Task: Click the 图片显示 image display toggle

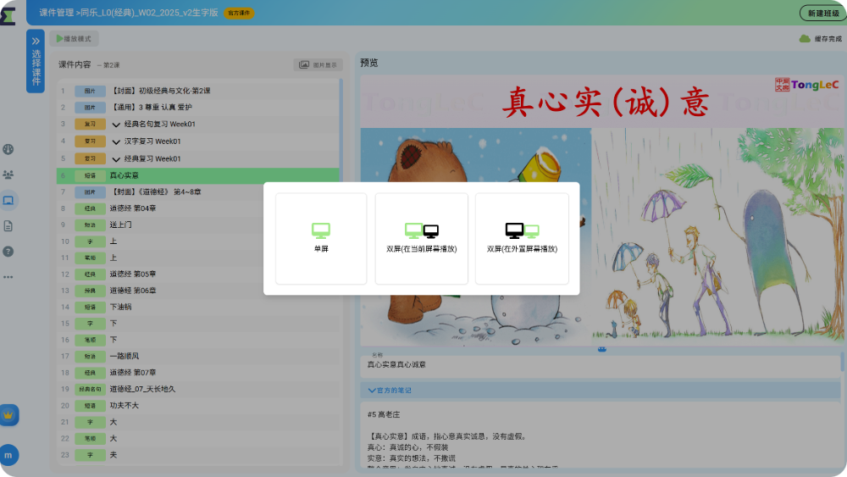Action: (x=318, y=65)
